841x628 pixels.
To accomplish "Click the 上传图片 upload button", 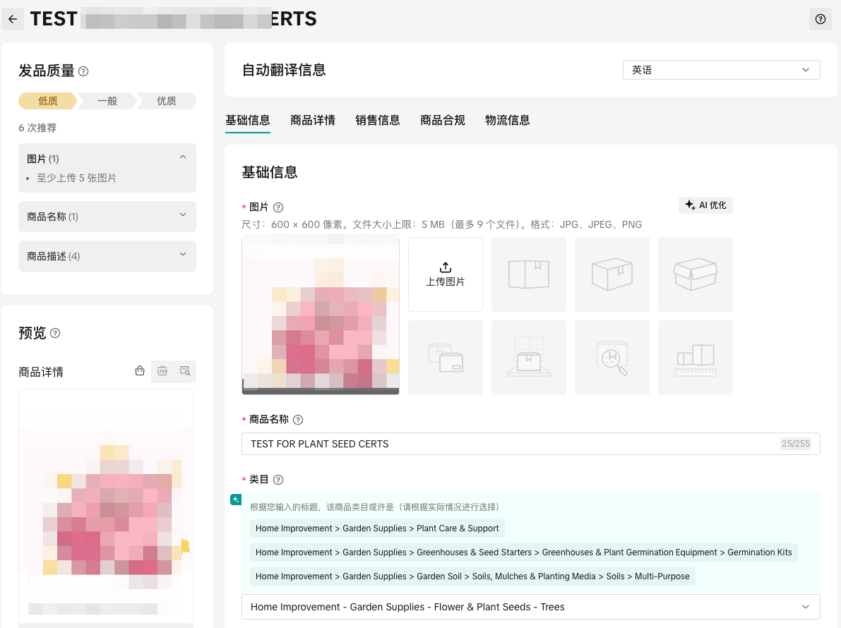I will [446, 274].
